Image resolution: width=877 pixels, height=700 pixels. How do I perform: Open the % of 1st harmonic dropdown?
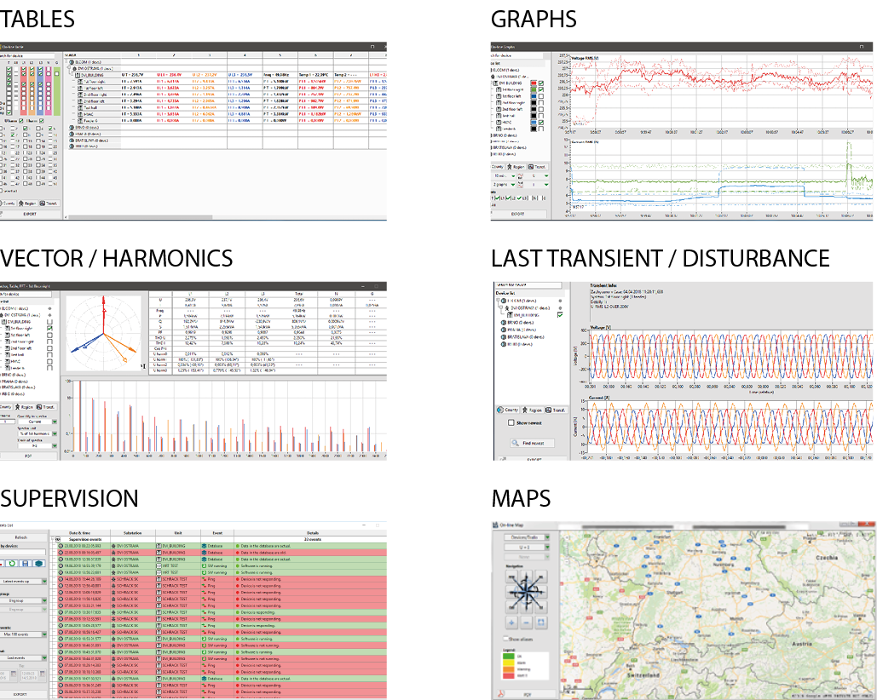coord(37,433)
